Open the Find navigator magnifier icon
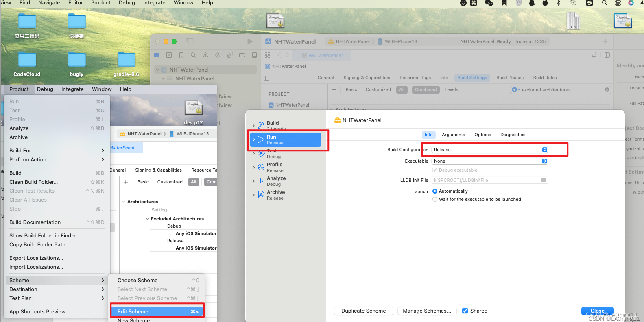Viewport: 644px width, 322px height. click(194, 55)
